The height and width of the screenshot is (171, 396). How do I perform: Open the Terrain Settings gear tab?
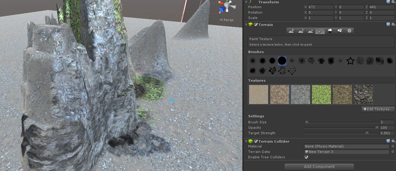[349, 31]
